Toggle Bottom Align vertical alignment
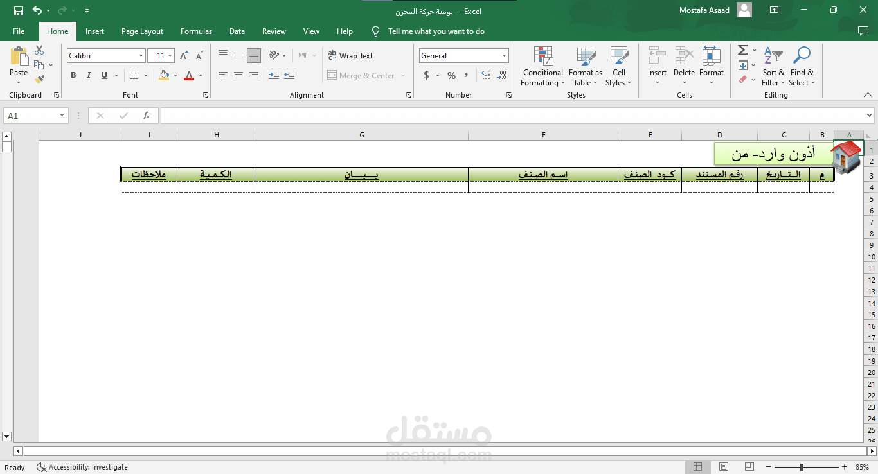 [254, 56]
